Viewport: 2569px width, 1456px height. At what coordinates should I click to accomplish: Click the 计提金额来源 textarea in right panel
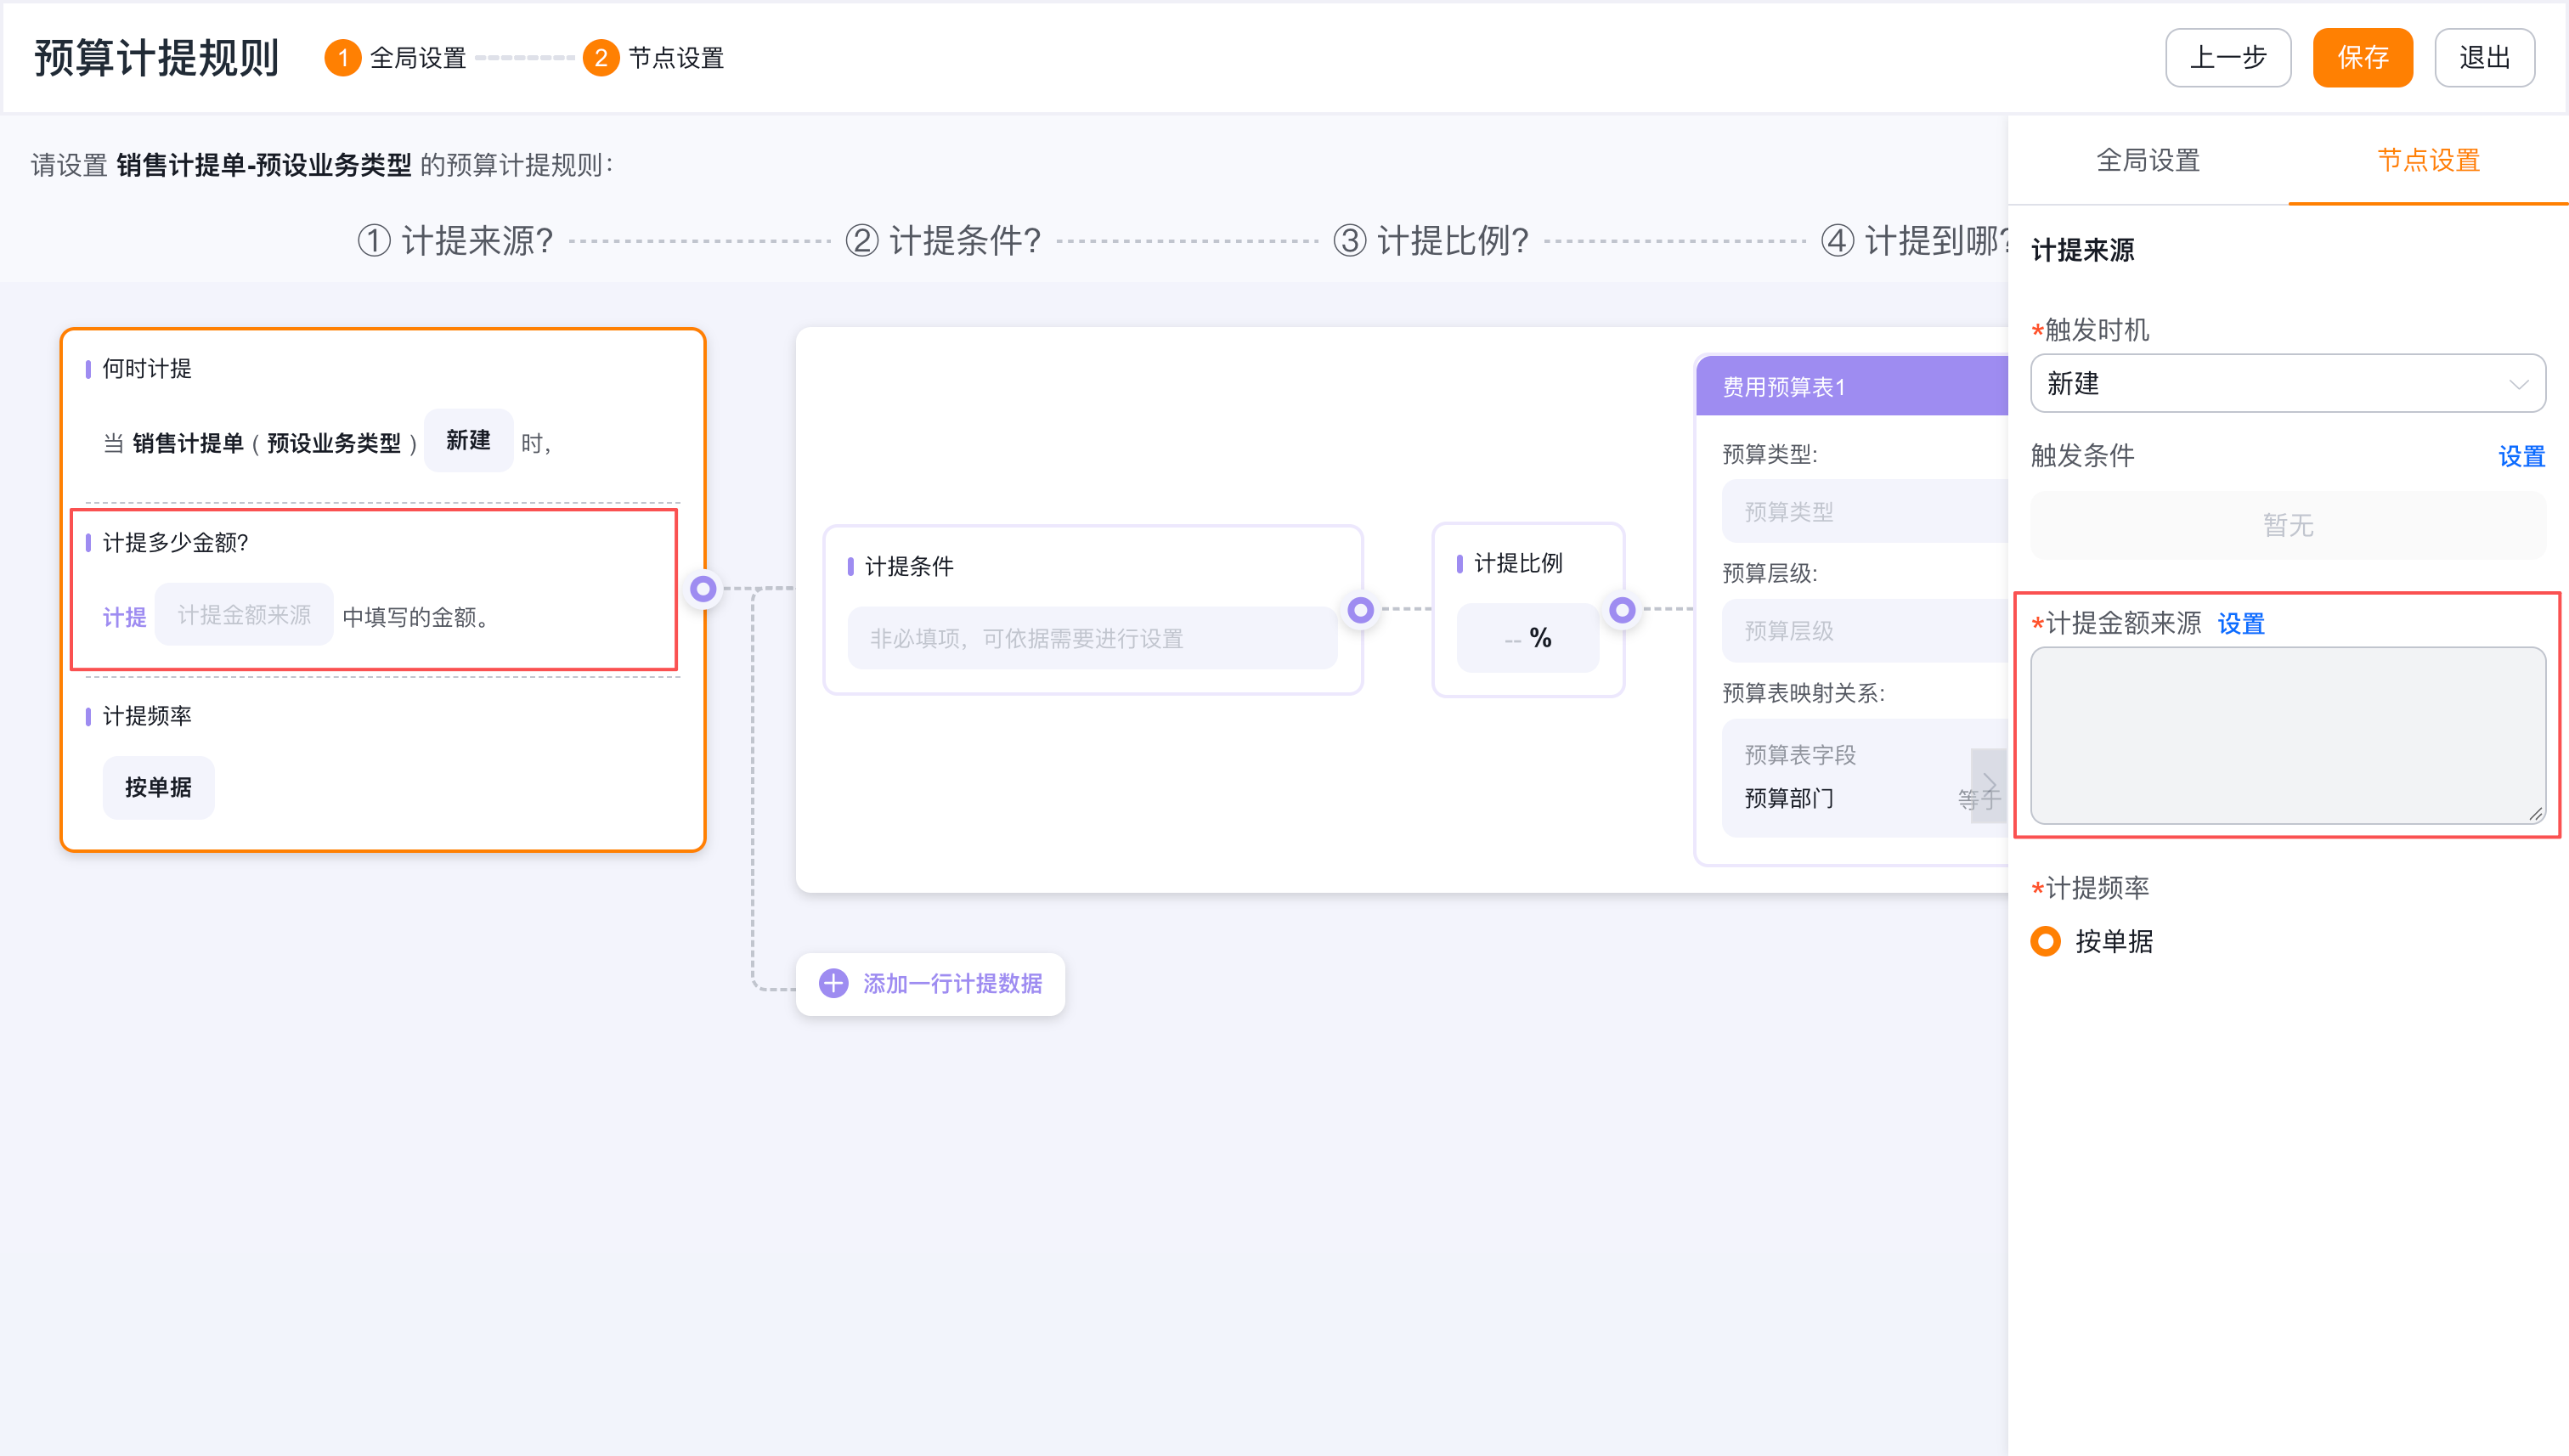click(x=2287, y=735)
